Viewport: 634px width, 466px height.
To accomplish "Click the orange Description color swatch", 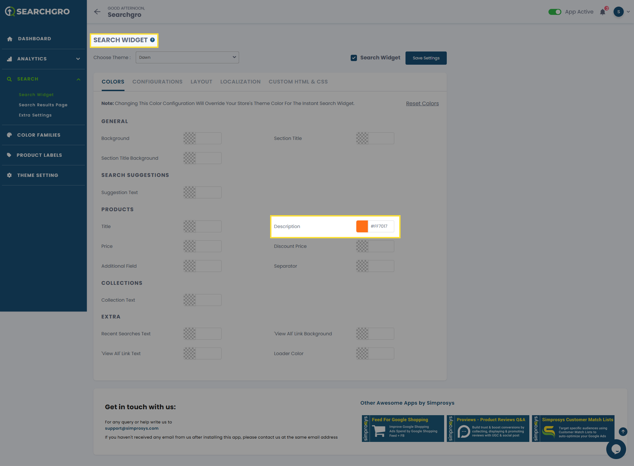I will (x=362, y=226).
